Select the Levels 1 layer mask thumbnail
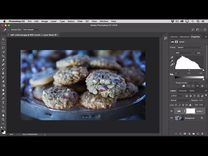Viewport: 208px width, 156px height. (x=190, y=111)
